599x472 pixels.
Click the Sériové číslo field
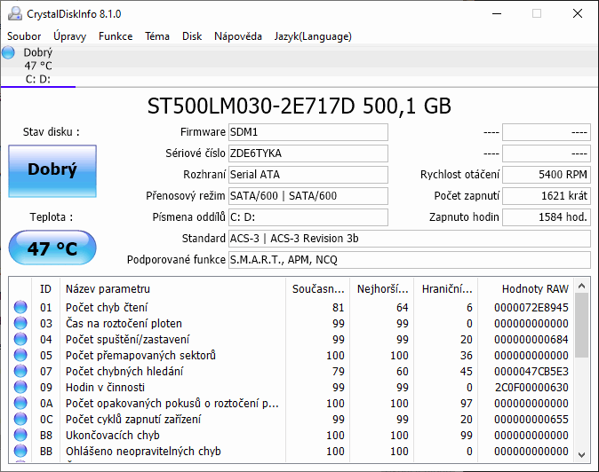pyautogui.click(x=307, y=153)
